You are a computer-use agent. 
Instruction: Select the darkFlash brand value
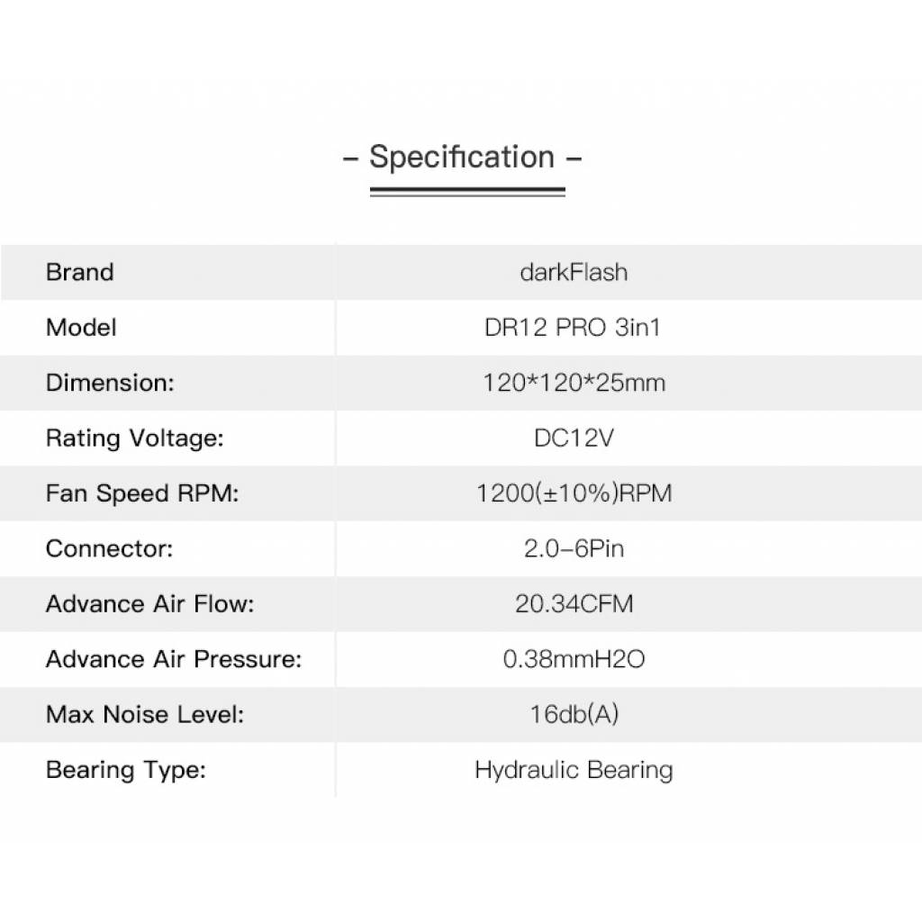click(574, 272)
